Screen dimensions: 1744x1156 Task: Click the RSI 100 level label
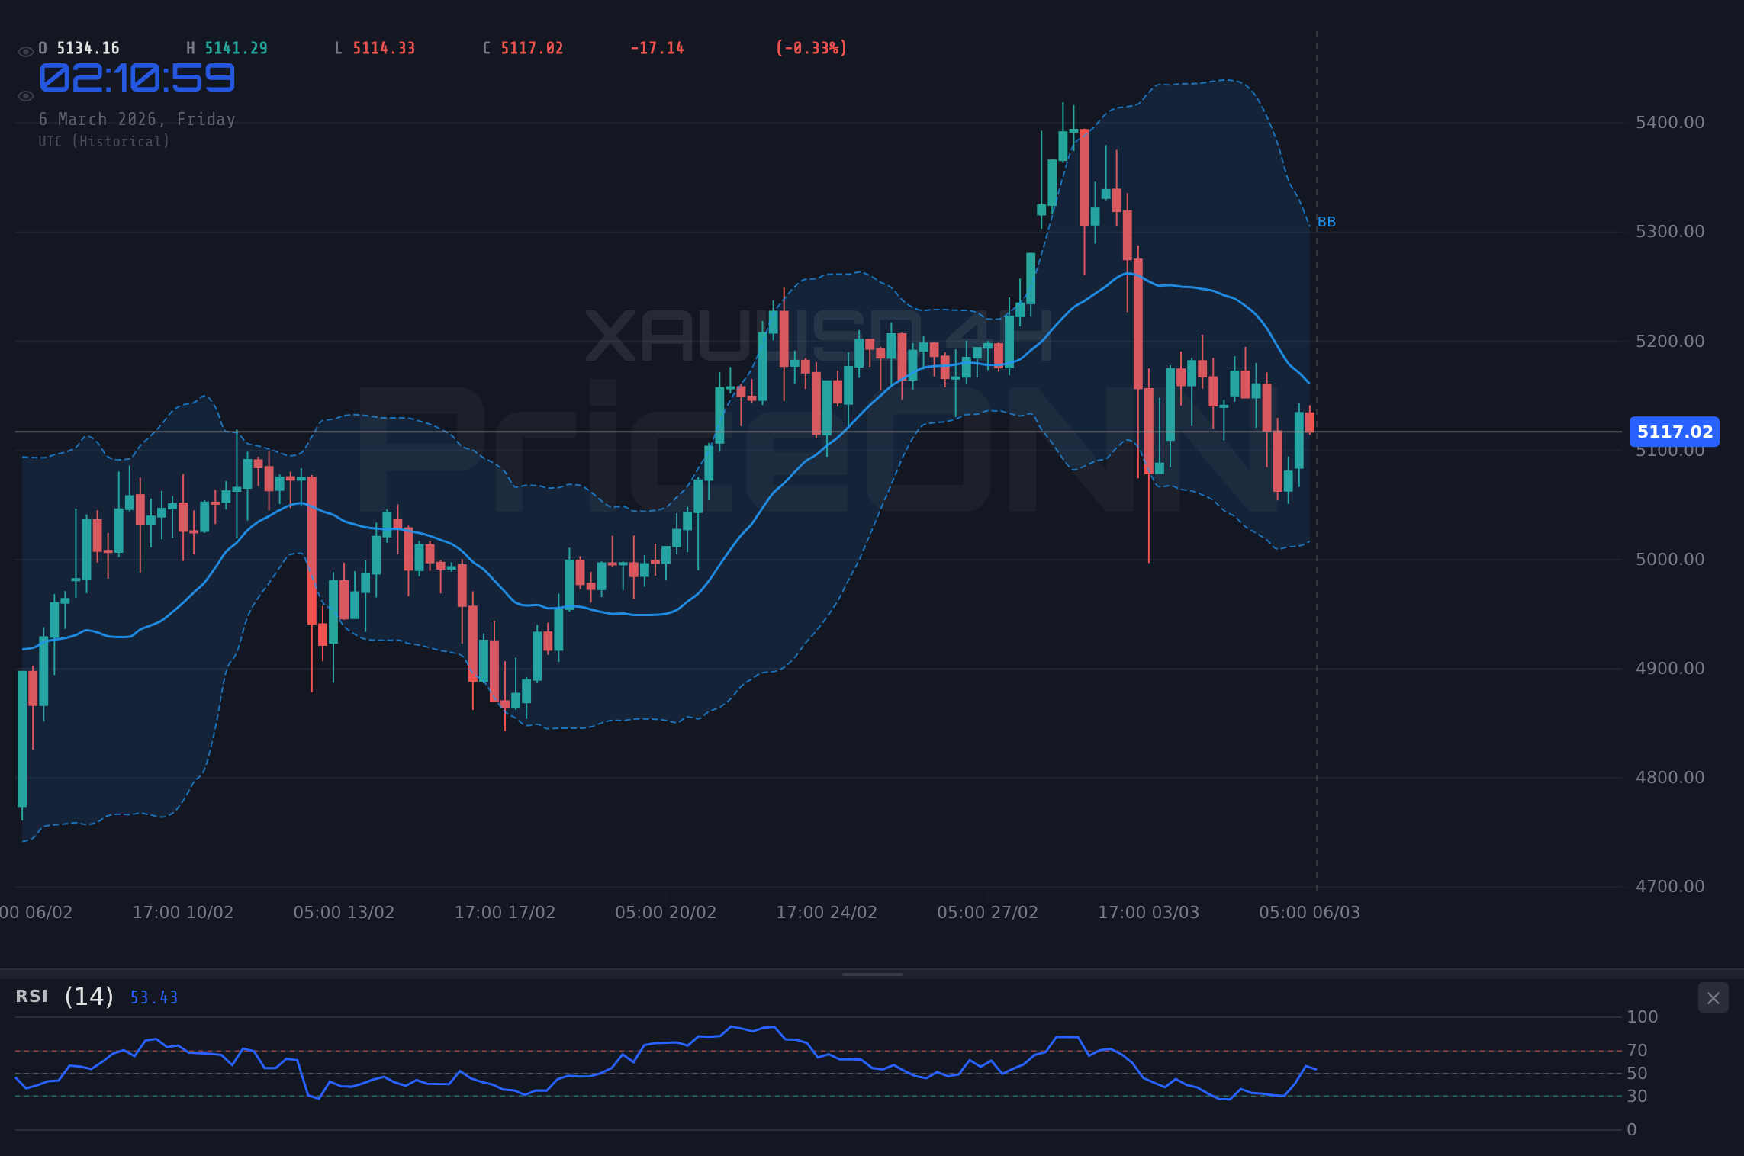point(1643,1017)
